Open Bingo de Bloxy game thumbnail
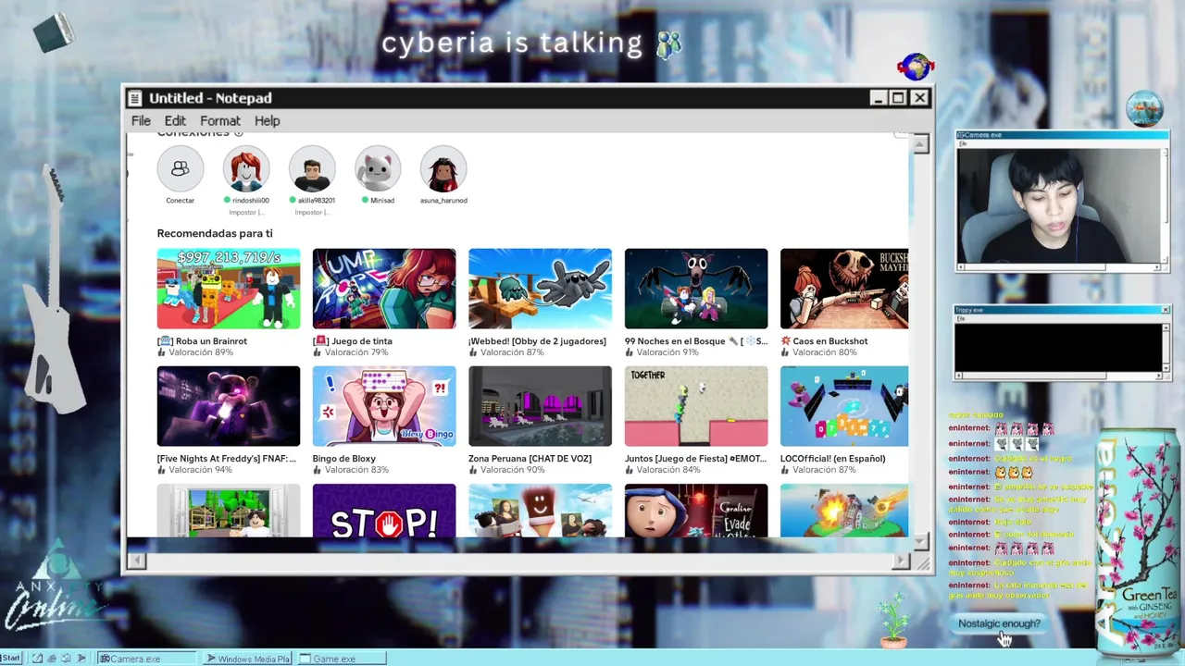Viewport: 1185px width, 666px height. [384, 406]
